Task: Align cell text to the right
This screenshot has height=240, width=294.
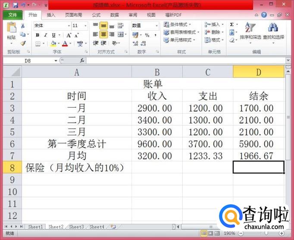Action: point(112,34)
